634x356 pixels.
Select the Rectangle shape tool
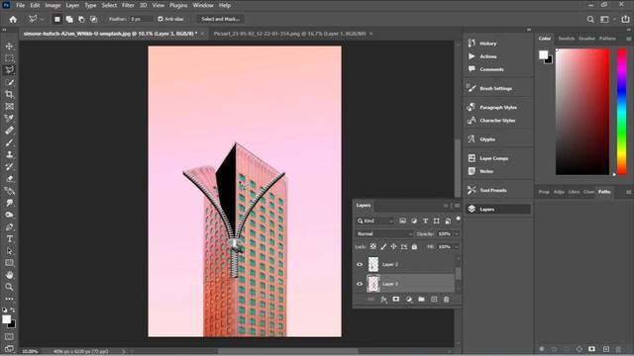click(x=9, y=263)
